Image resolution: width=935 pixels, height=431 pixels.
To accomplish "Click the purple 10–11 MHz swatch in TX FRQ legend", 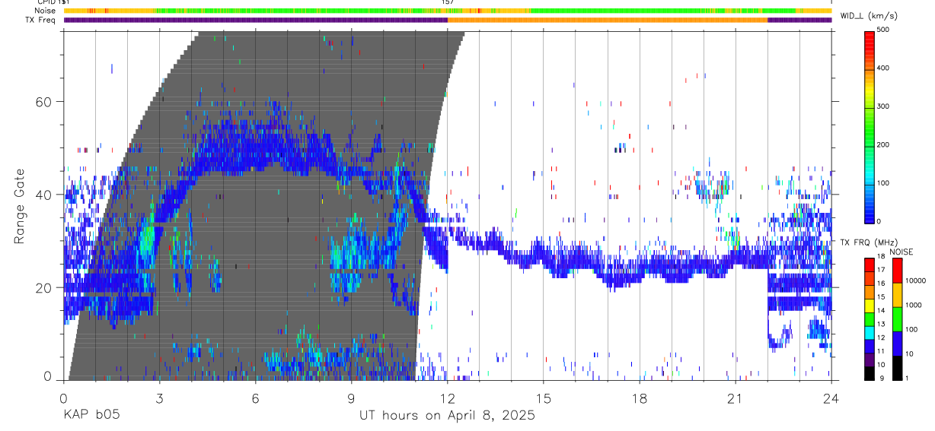I will click(869, 360).
